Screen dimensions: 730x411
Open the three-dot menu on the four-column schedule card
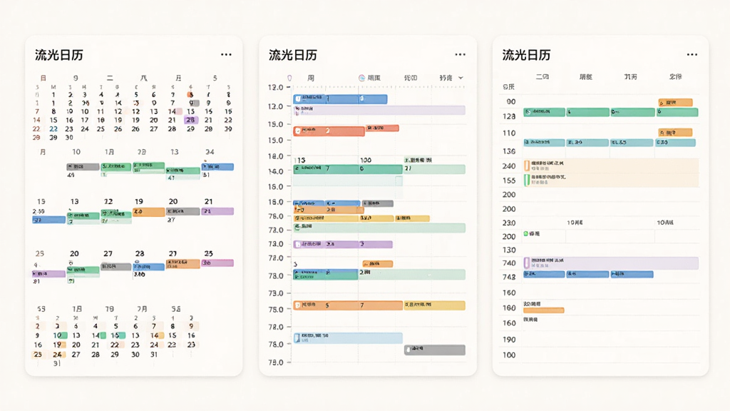[x=692, y=54]
